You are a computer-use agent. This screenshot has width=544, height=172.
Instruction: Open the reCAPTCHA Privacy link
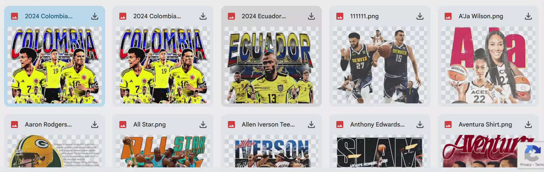click(x=526, y=164)
